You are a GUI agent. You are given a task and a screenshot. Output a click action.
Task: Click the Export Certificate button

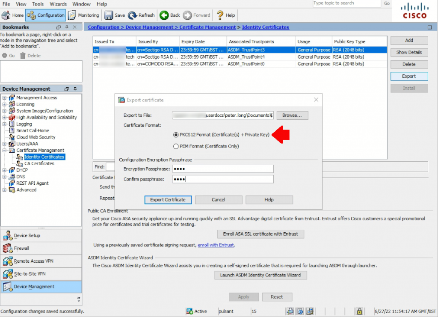click(x=168, y=200)
